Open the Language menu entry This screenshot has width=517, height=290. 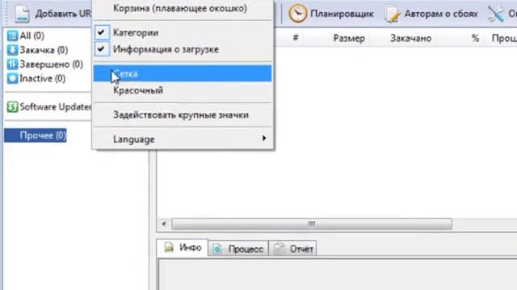coord(183,139)
